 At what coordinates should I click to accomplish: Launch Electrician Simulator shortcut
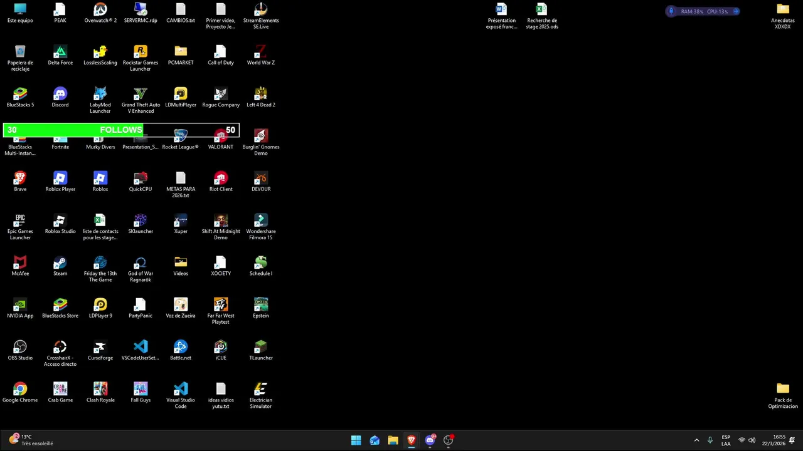[261, 396]
